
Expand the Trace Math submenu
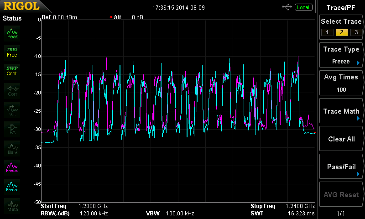[x=341, y=111]
